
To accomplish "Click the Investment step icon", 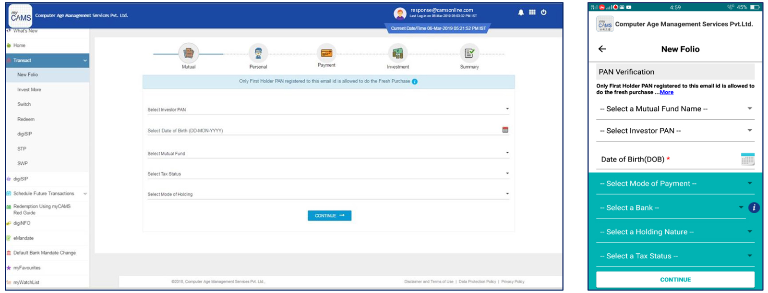I will pos(397,53).
